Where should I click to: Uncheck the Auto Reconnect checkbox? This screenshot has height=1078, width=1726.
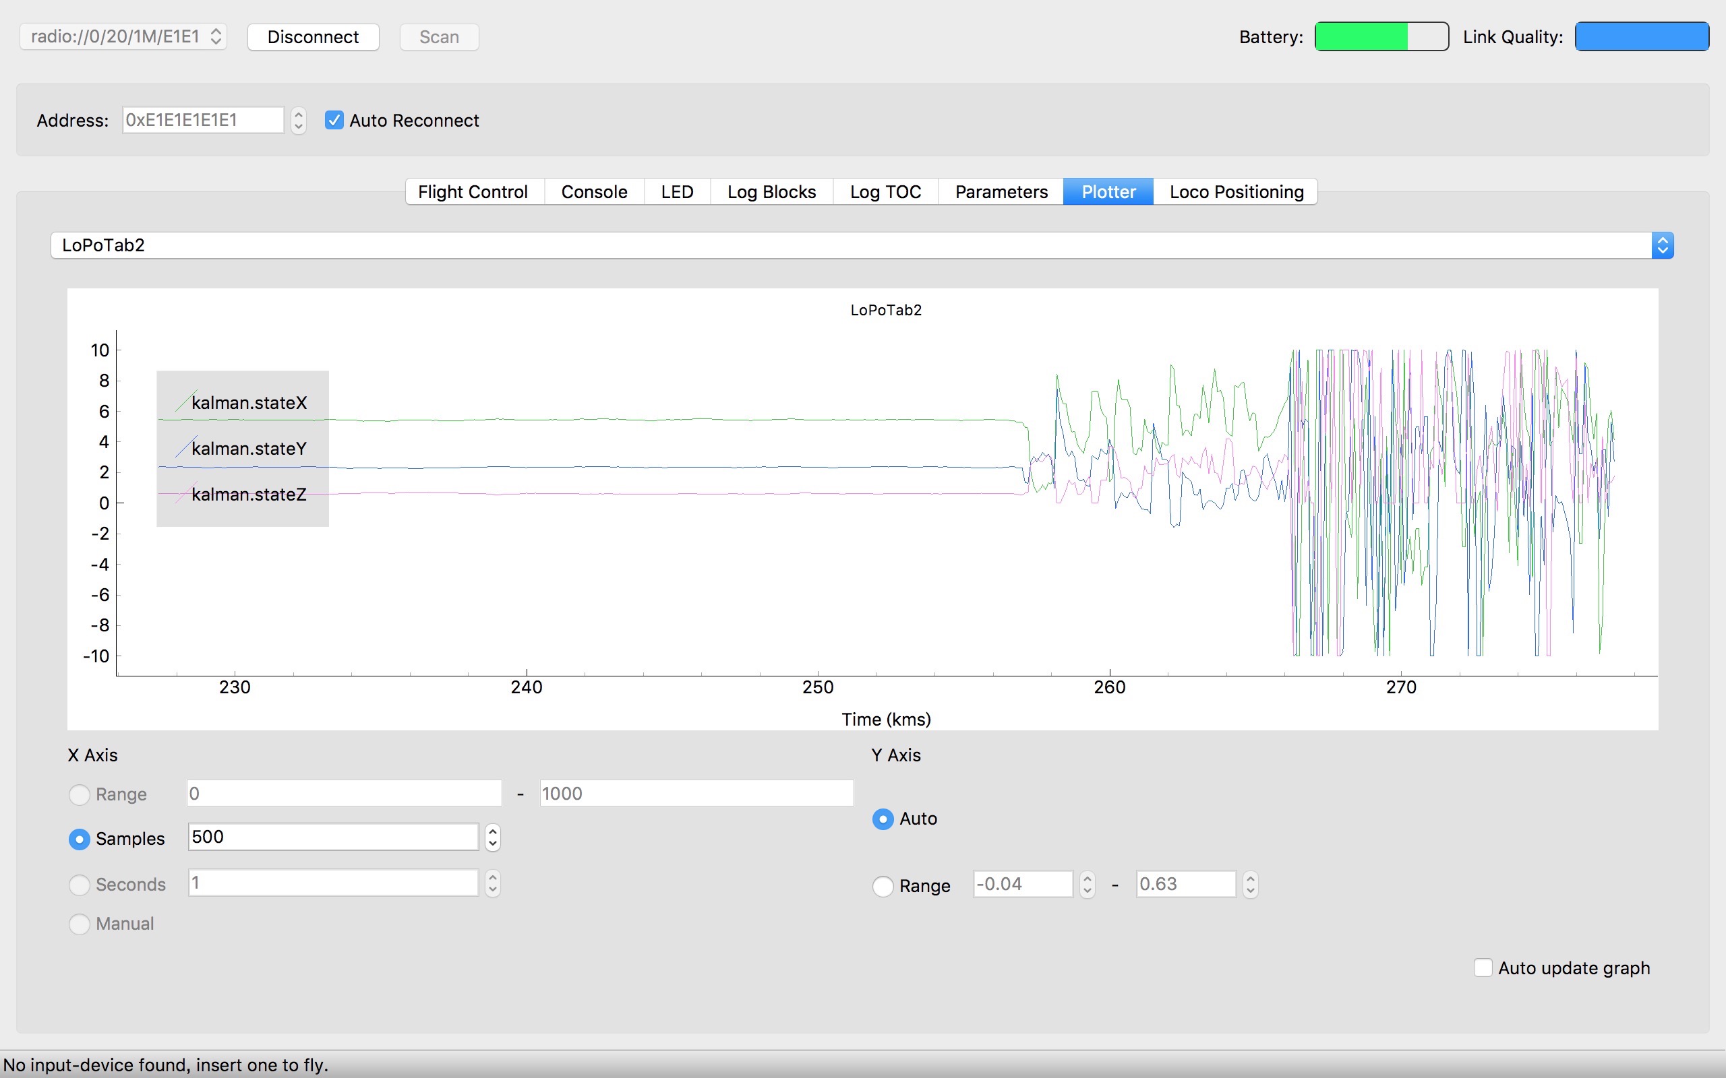pos(334,120)
